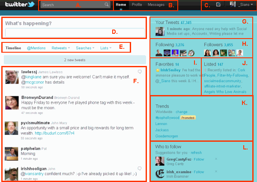Open the Messages tab
Viewport: 257px width, 182px height.
click(x=156, y=5)
